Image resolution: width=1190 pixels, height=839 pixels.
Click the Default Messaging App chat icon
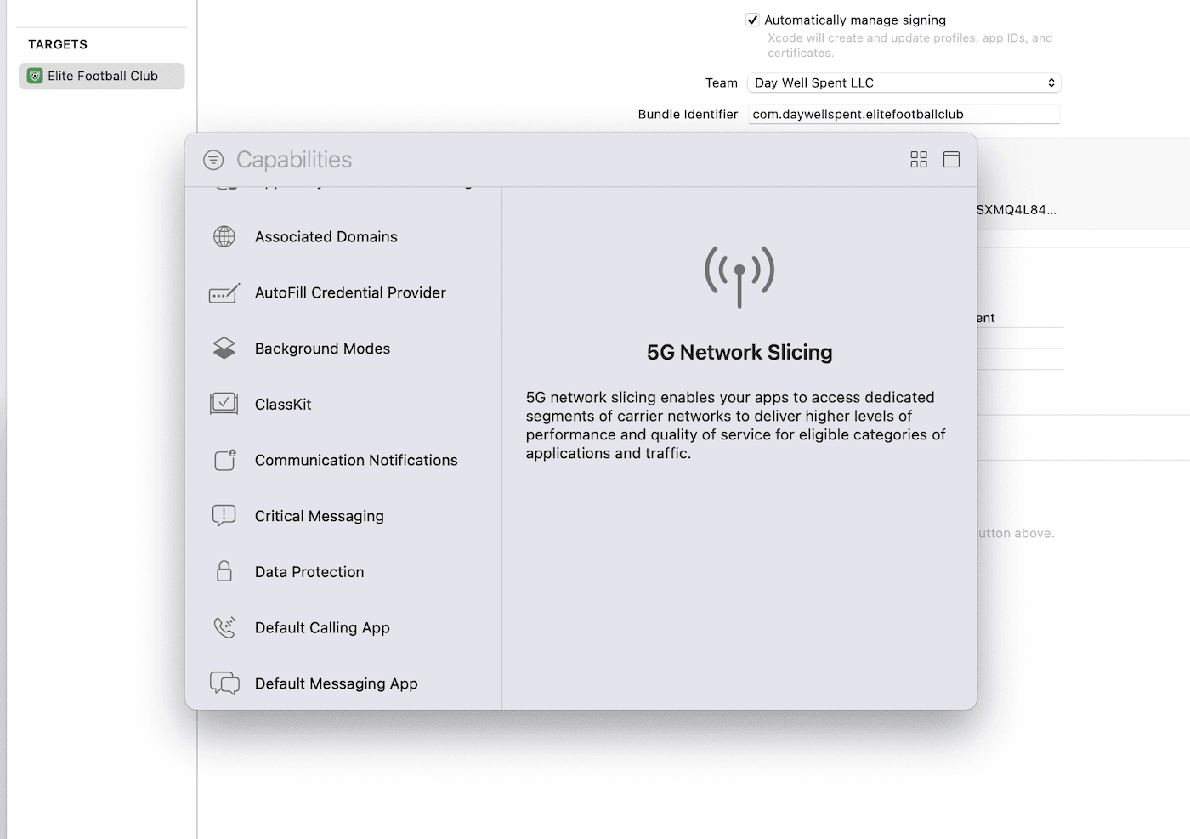point(224,683)
